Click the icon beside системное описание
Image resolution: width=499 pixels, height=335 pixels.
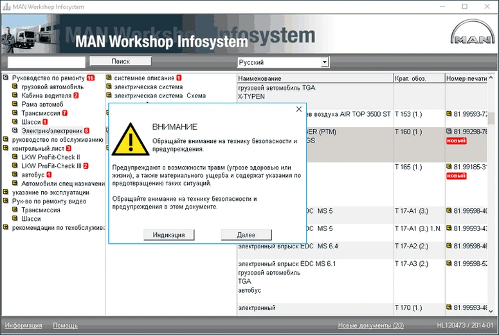tap(109, 78)
